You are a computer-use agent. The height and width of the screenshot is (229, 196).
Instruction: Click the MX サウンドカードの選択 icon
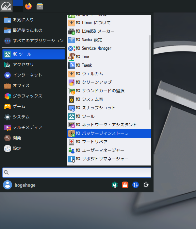(72, 91)
